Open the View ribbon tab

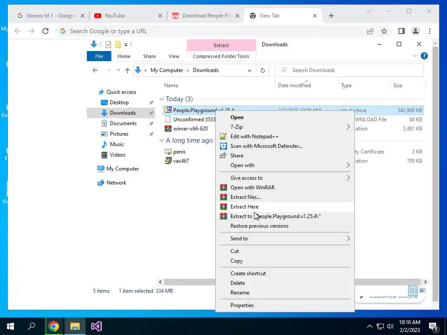174,56
